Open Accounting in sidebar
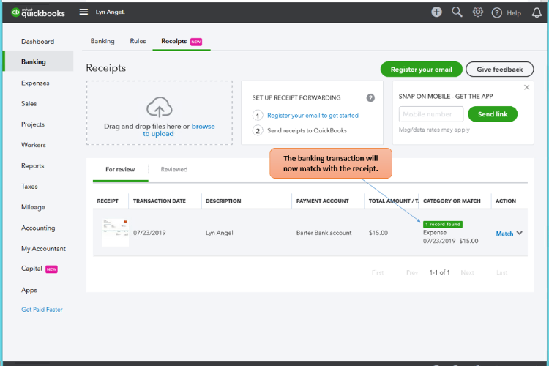This screenshot has width=549, height=366. pos(38,228)
